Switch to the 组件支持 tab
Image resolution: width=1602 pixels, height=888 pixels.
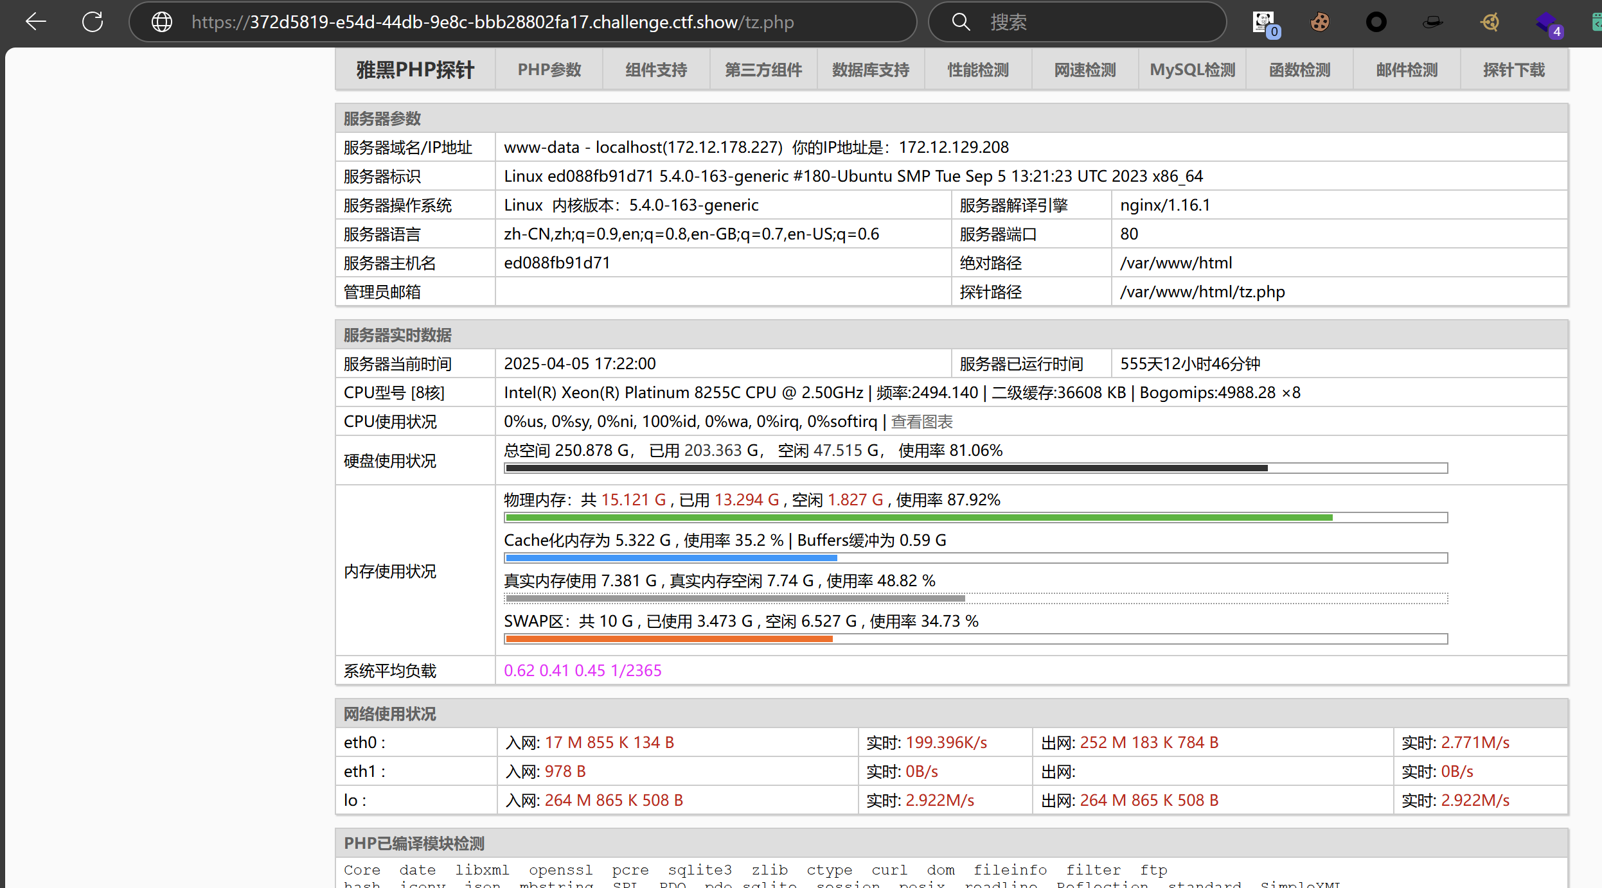[656, 70]
